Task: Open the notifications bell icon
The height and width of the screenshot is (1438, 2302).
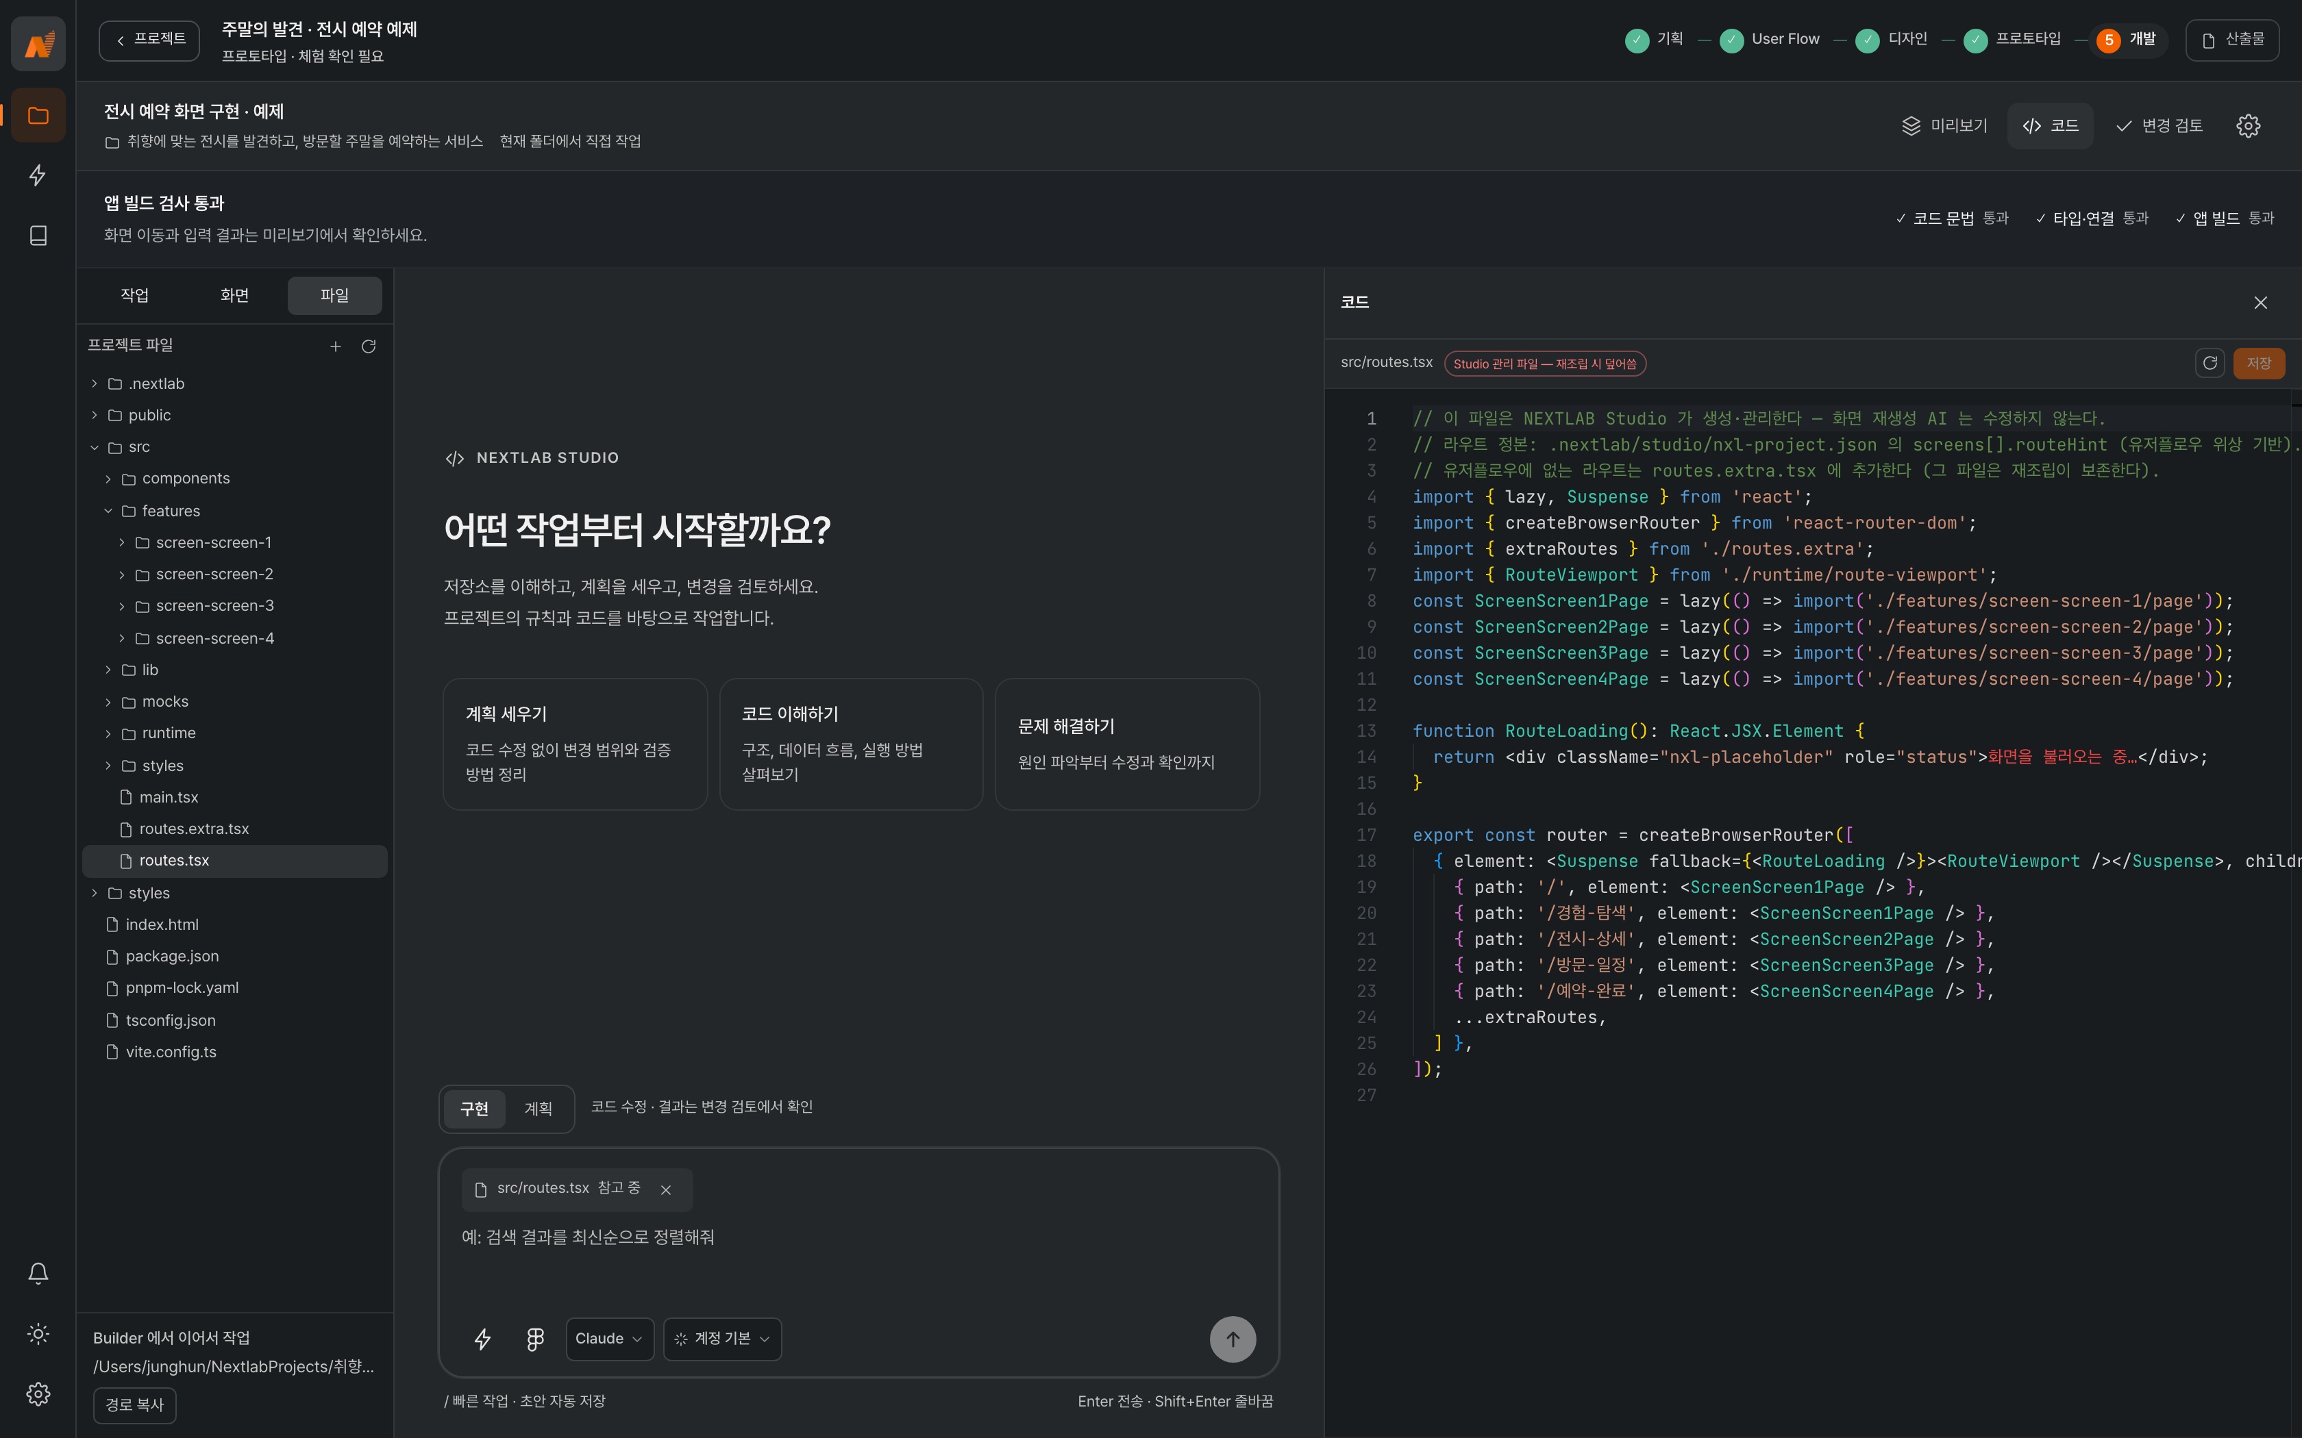Action: 38,1274
